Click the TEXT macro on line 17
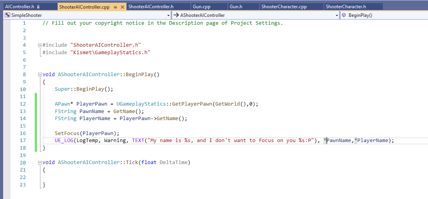This screenshot has height=199, width=428. 138,141
